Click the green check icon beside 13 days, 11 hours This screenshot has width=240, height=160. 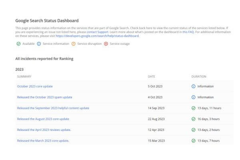pyautogui.click(x=194, y=108)
